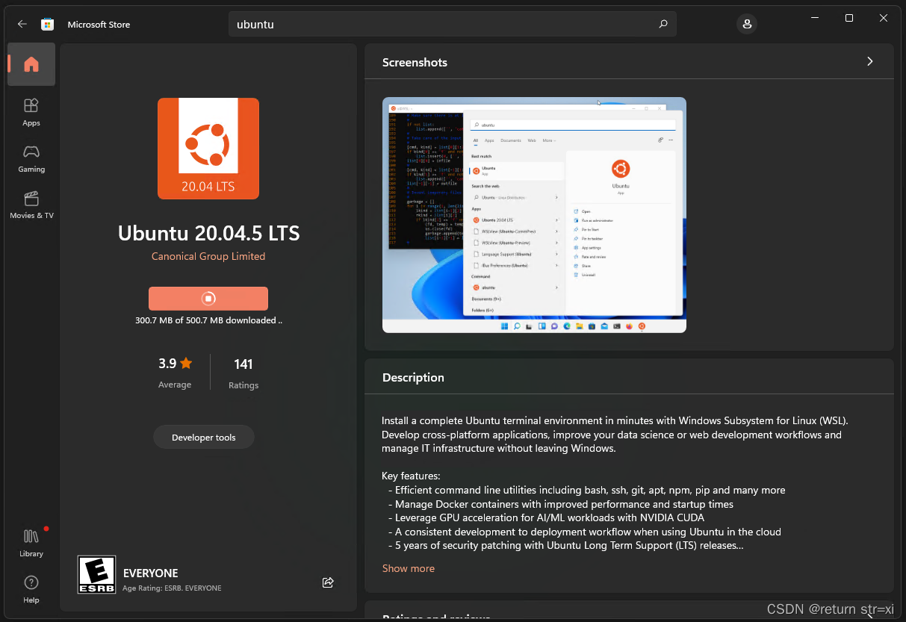The width and height of the screenshot is (906, 622).
Task: Click the 5 years security patching line
Action: [565, 545]
